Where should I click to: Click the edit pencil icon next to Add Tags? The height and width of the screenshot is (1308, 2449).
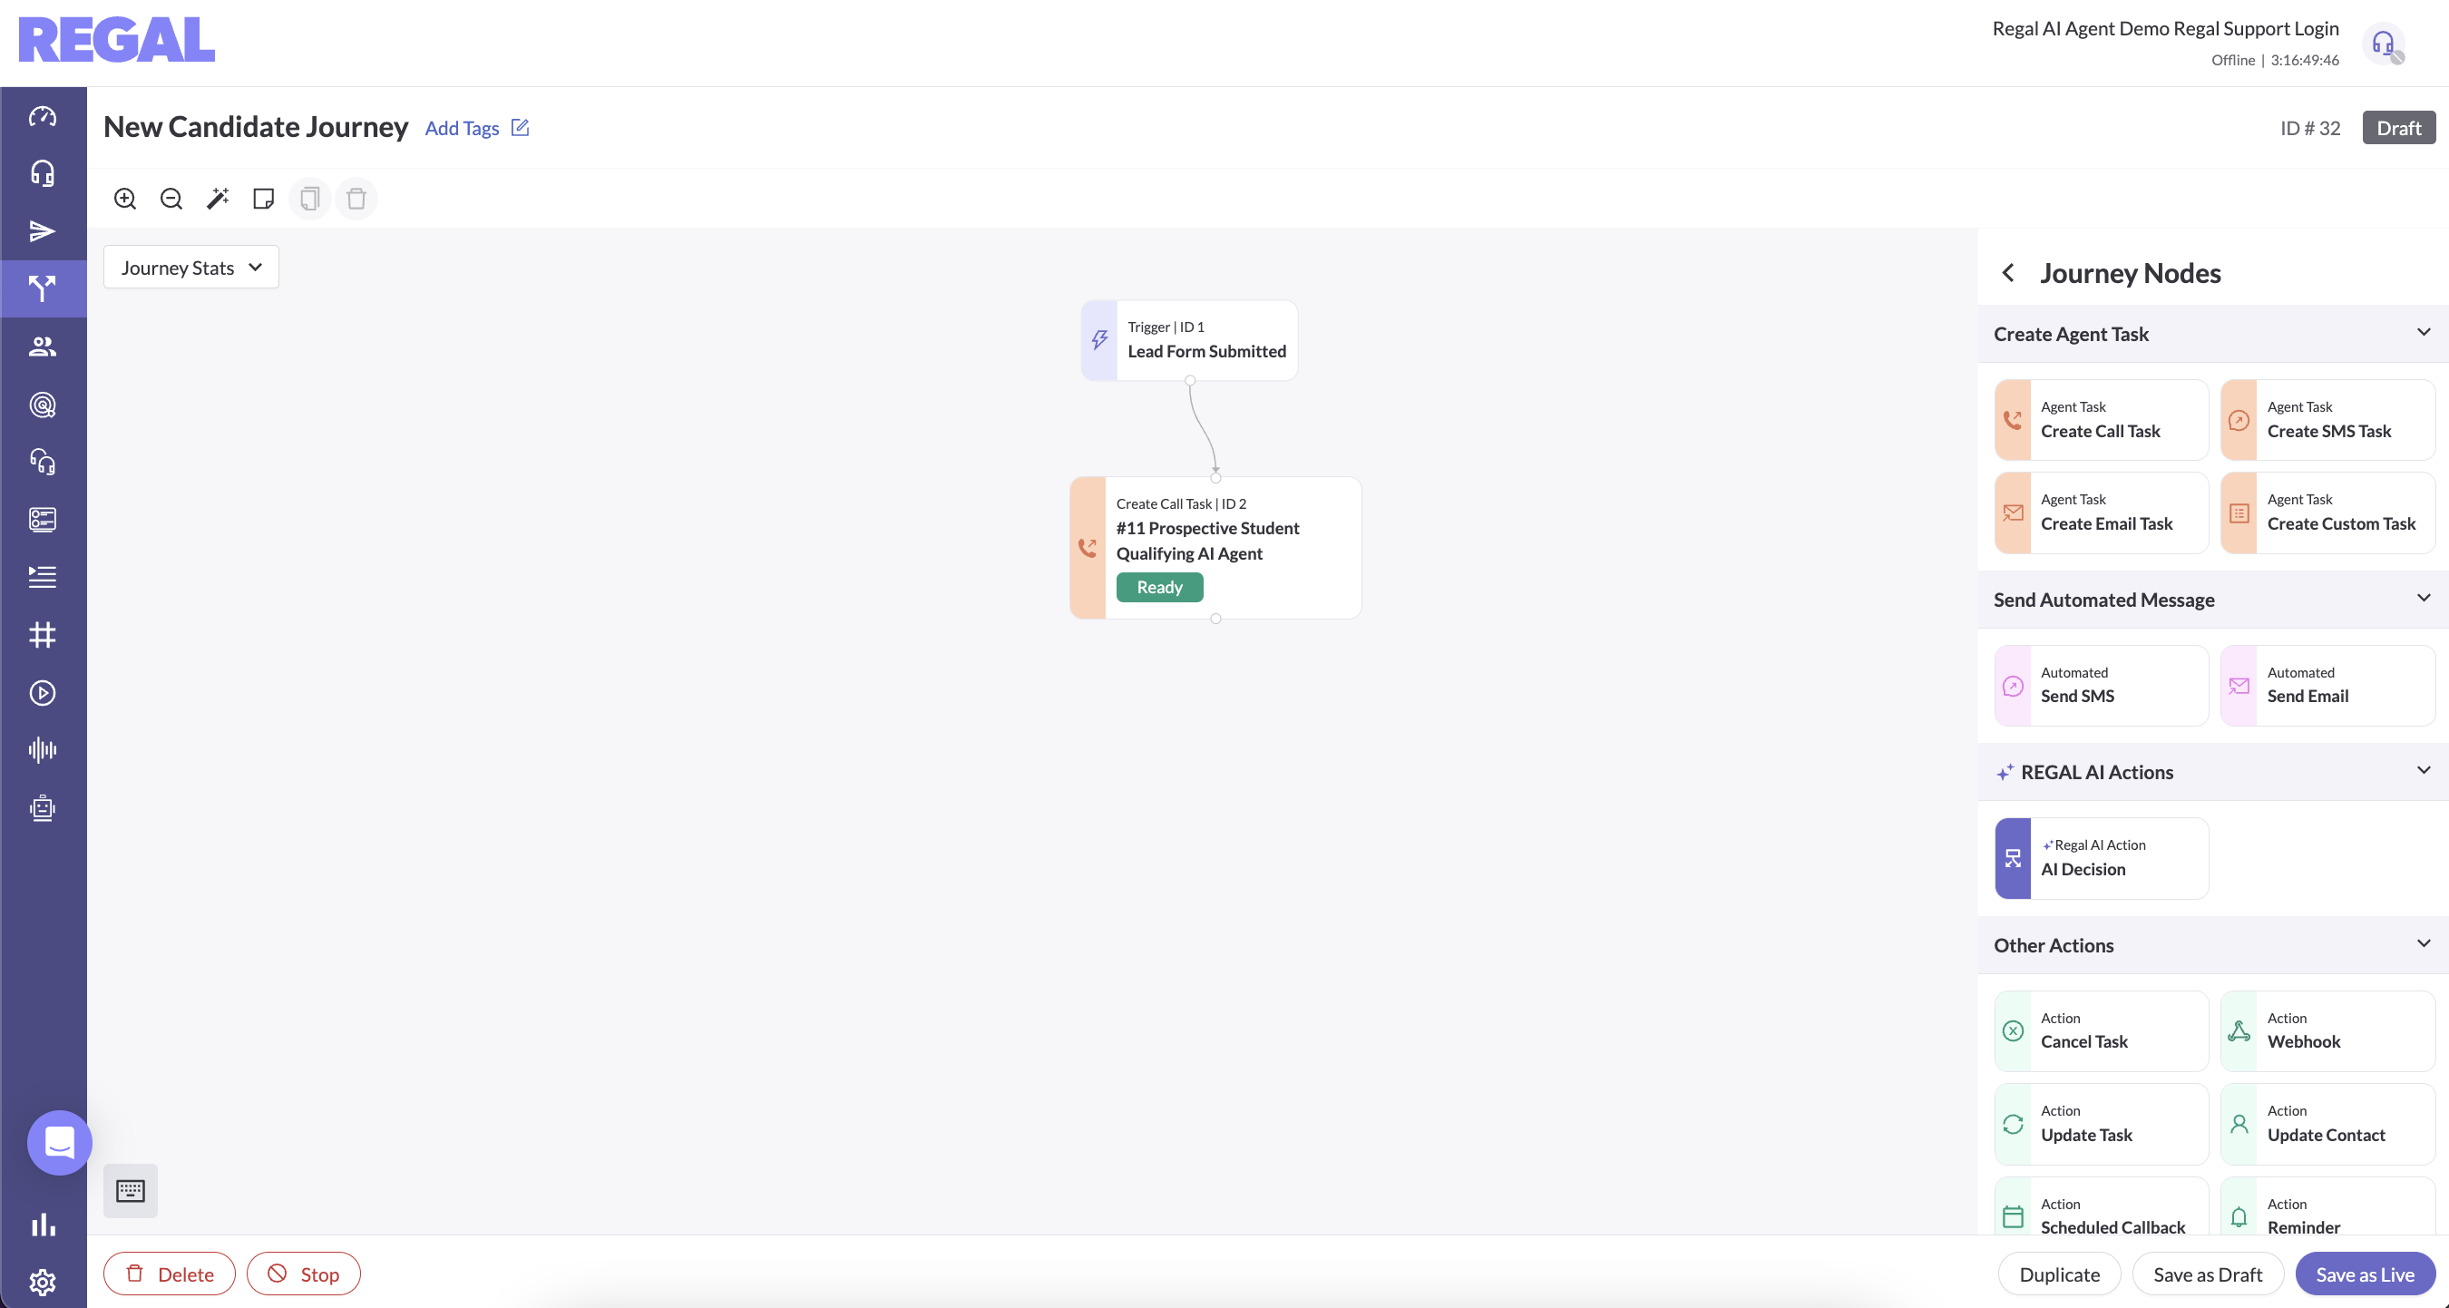tap(520, 127)
